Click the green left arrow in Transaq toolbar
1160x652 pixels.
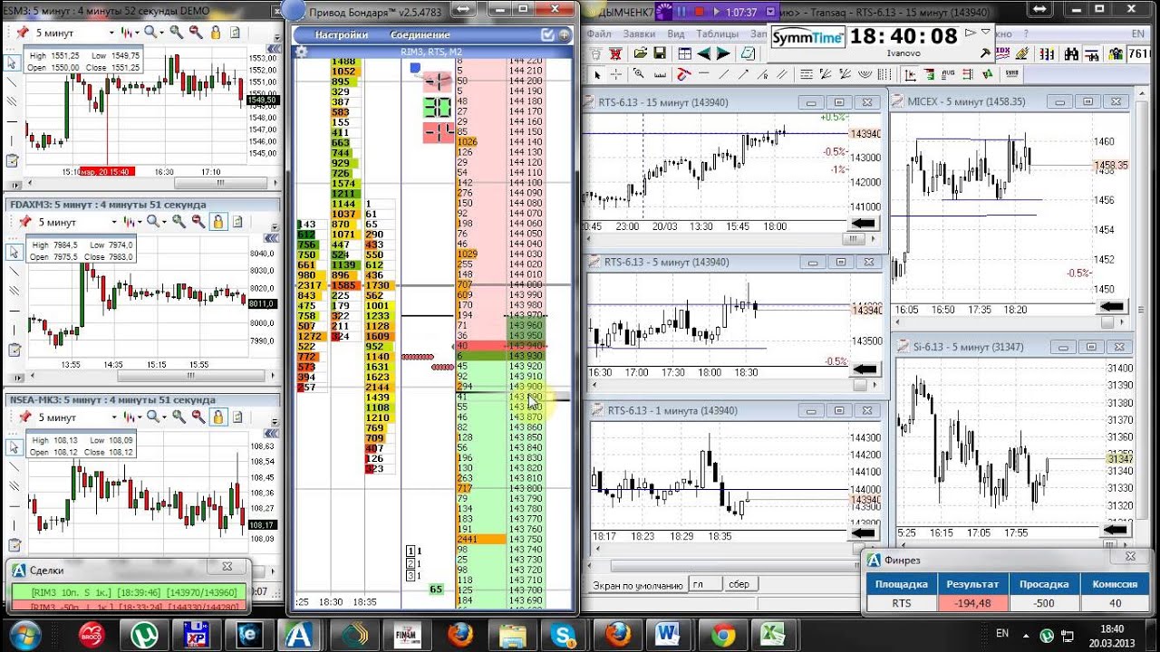click(703, 53)
